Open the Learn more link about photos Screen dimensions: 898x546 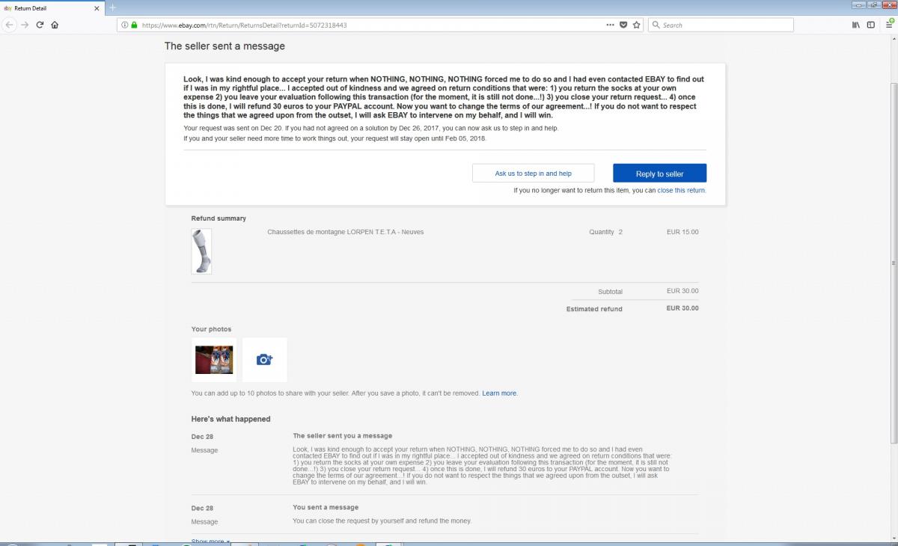tap(500, 393)
